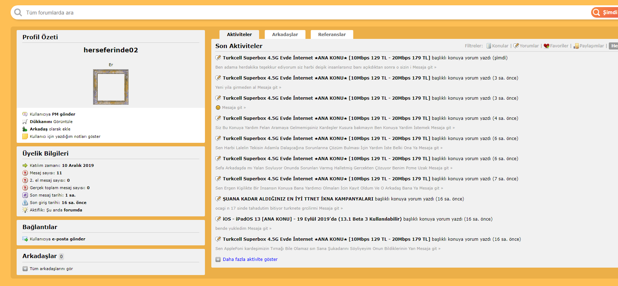Expand Tüm arkadaşlarını gör plus icon

25,269
